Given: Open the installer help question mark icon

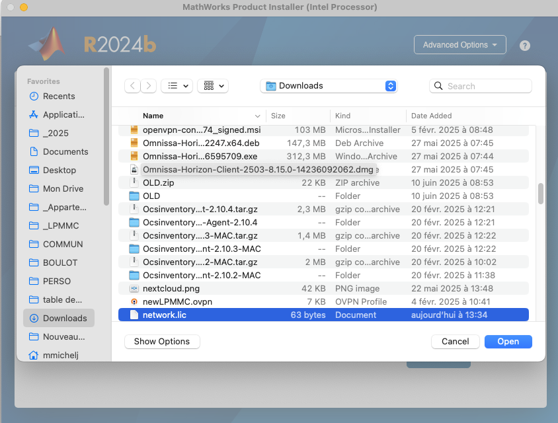Looking at the screenshot, I should tap(524, 46).
